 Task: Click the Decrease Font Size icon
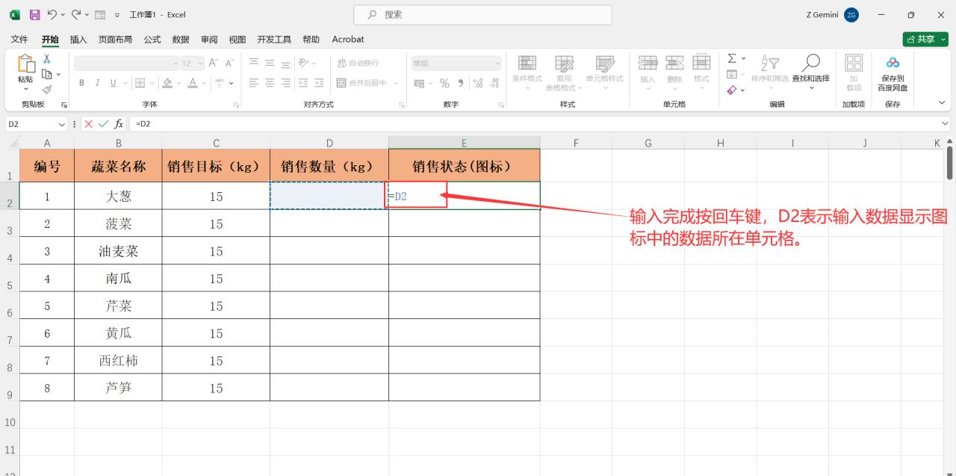pyautogui.click(x=230, y=64)
